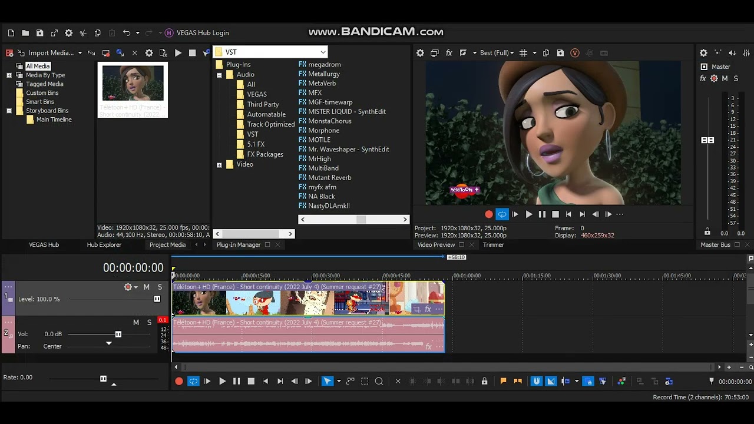This screenshot has width=754, height=424.
Task: Open edit tool dropdown arrow
Action: coord(339,382)
